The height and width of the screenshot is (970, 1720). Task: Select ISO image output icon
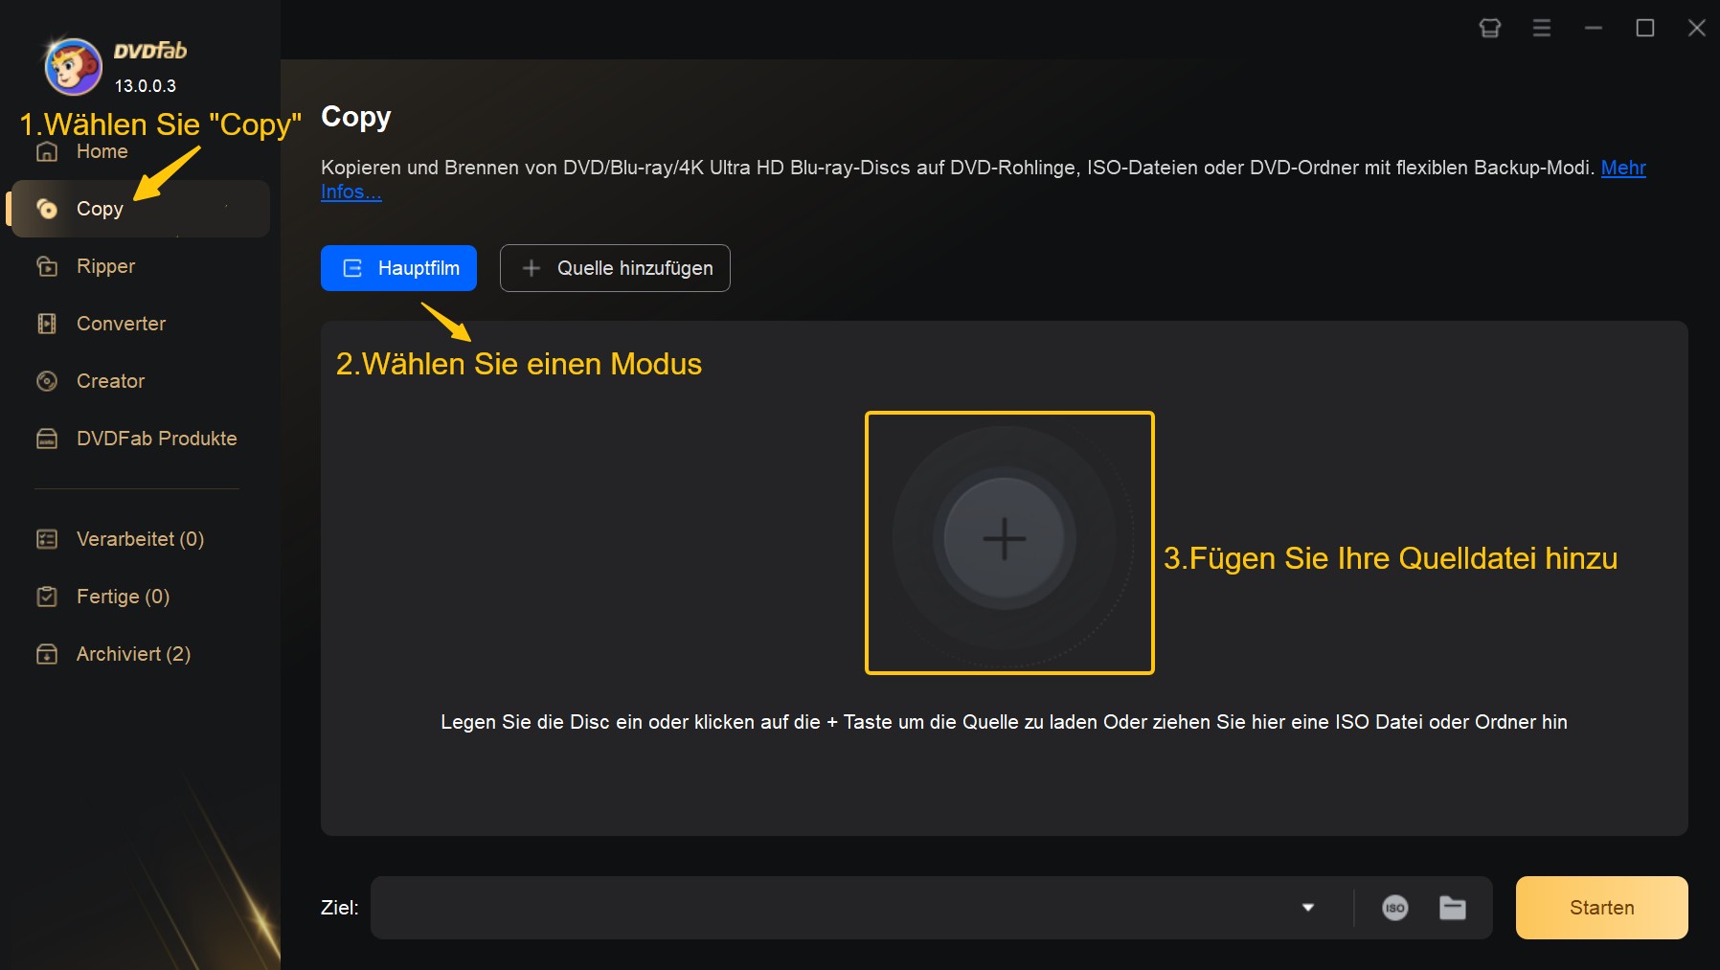1395,908
